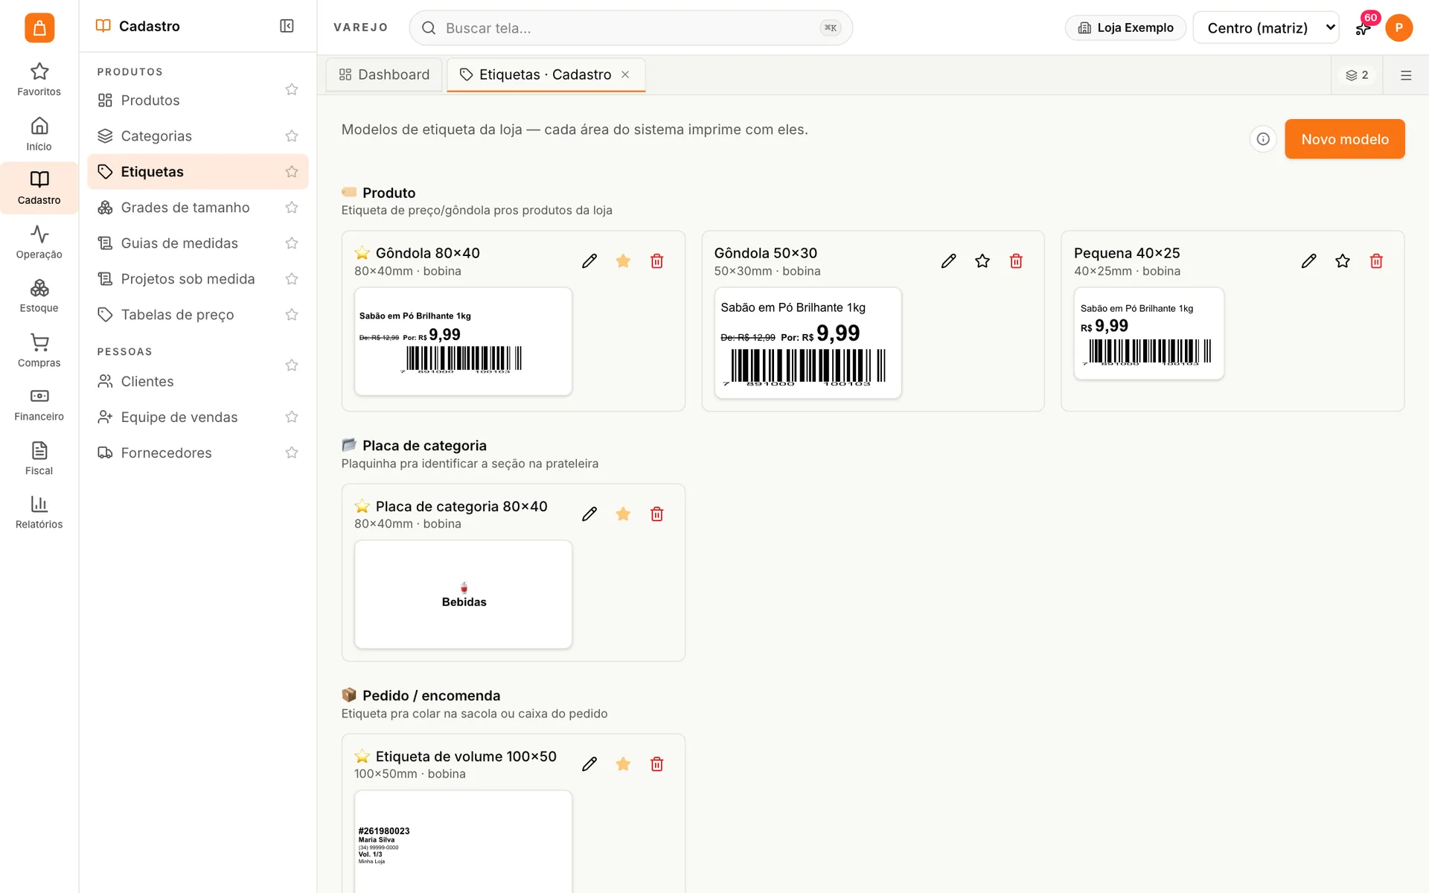The image size is (1429, 893).
Task: Click the Novo modelo button
Action: pos(1344,139)
